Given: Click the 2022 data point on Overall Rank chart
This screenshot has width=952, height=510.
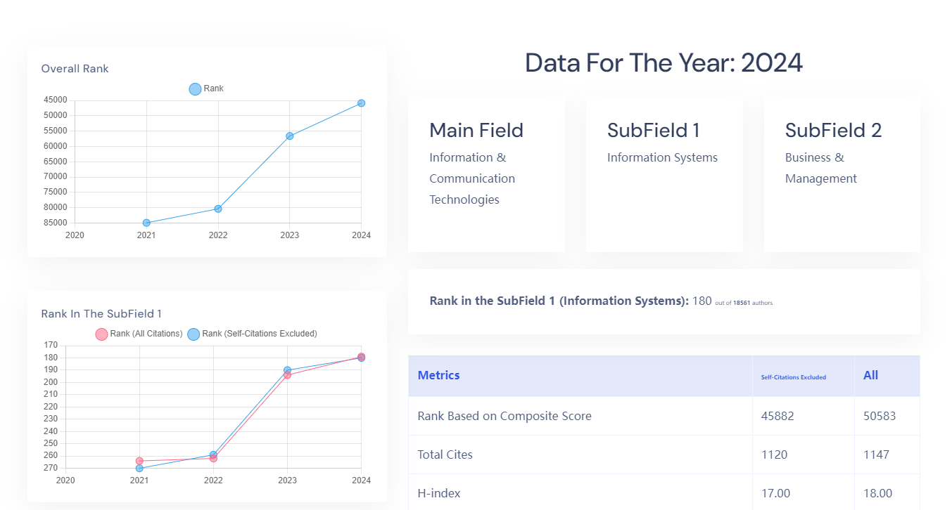Looking at the screenshot, I should (x=218, y=209).
